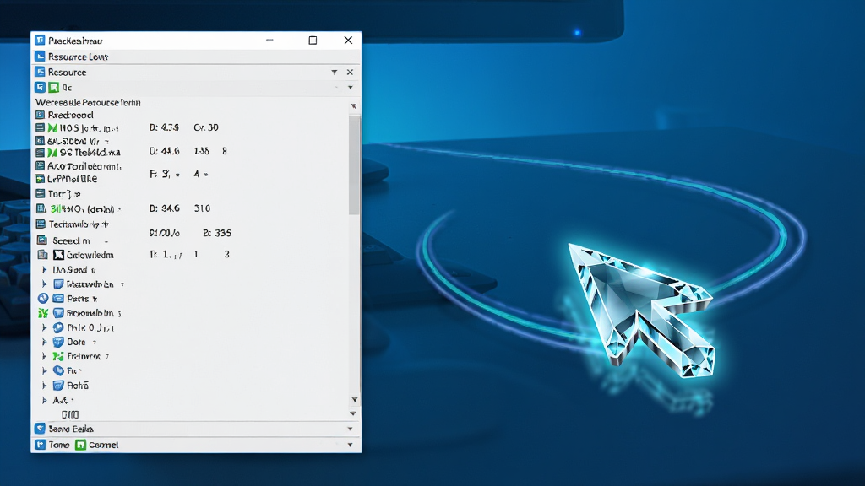
Task: Click the icon beside Seeed m row
Action: pyautogui.click(x=42, y=240)
